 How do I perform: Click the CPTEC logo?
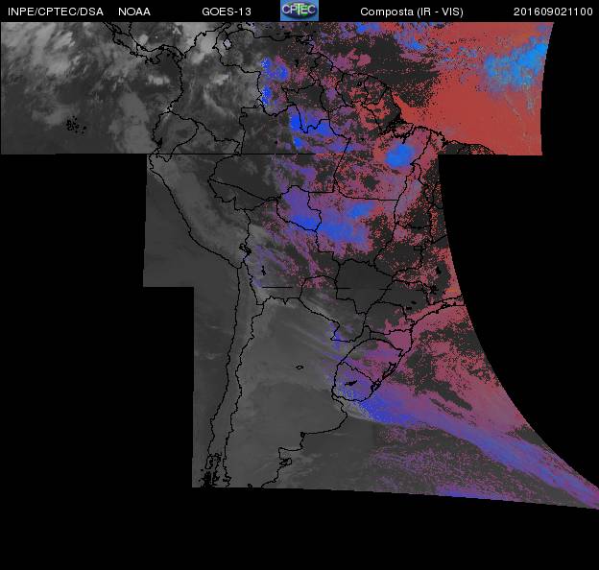pyautogui.click(x=299, y=11)
